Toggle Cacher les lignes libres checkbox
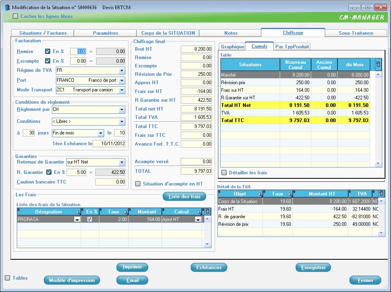Screen dimensions: 391x292 pyautogui.click(x=16, y=16)
